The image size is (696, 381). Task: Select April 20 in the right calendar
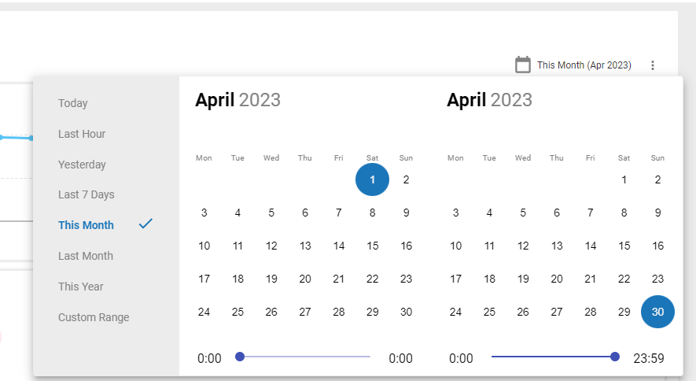point(557,279)
